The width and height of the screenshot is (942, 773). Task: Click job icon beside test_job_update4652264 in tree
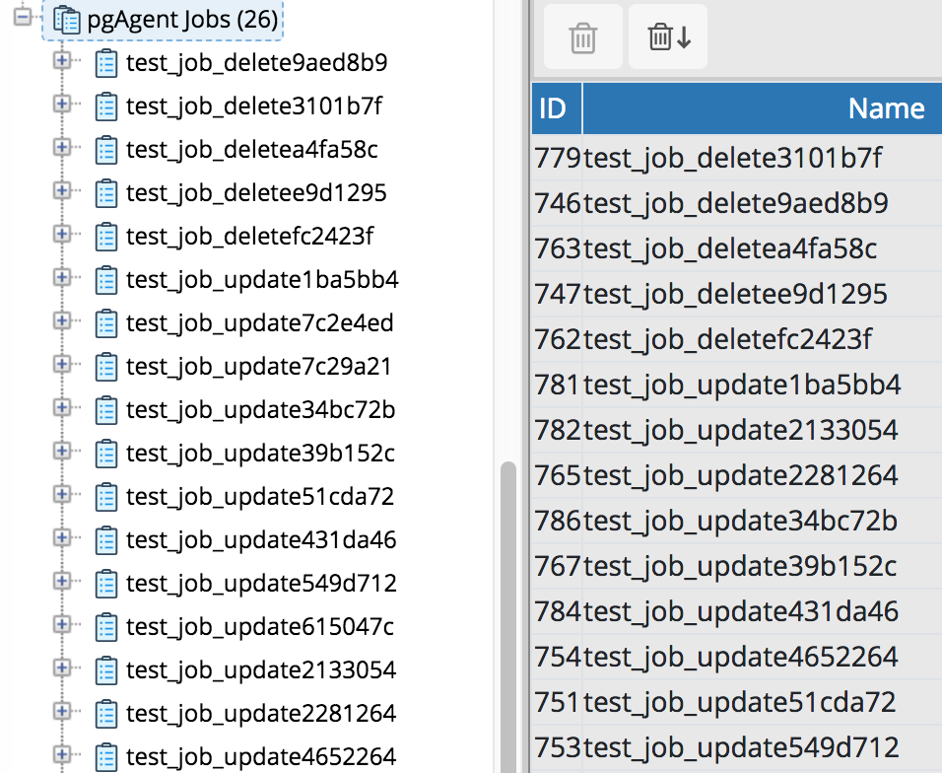[105, 757]
